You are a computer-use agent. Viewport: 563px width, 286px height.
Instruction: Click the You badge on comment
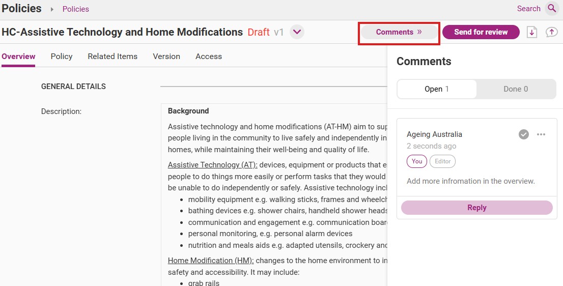pyautogui.click(x=417, y=161)
